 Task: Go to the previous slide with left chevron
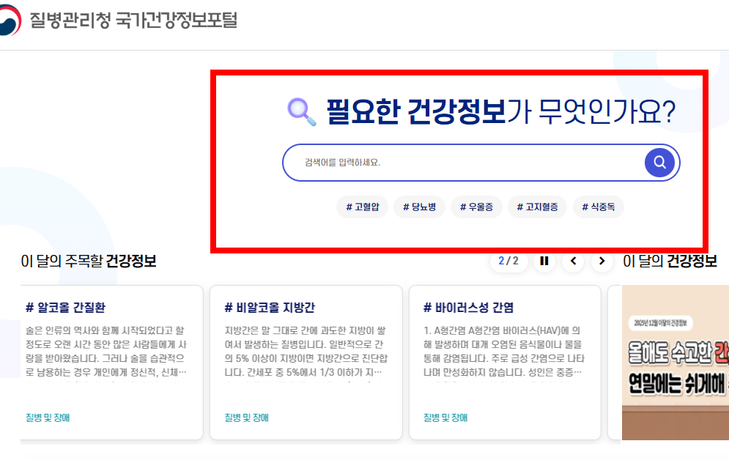click(x=573, y=261)
